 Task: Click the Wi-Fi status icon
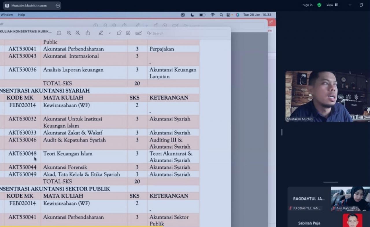pos(212,15)
